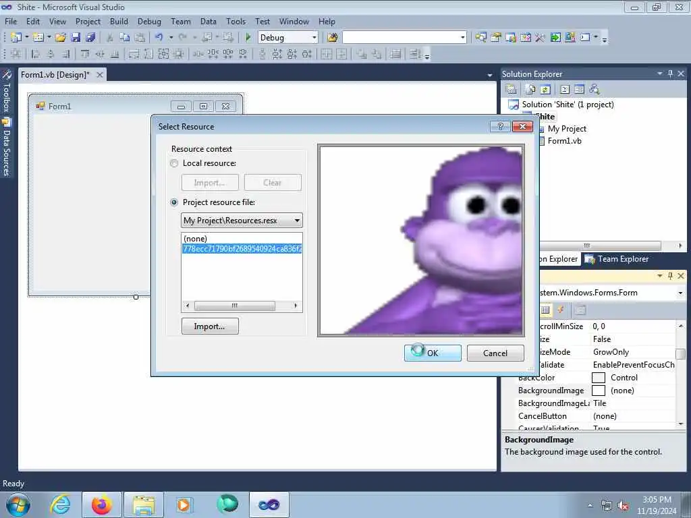Screen dimensions: 691x518
Task: Open the find combo box dropdown
Action: point(462,38)
